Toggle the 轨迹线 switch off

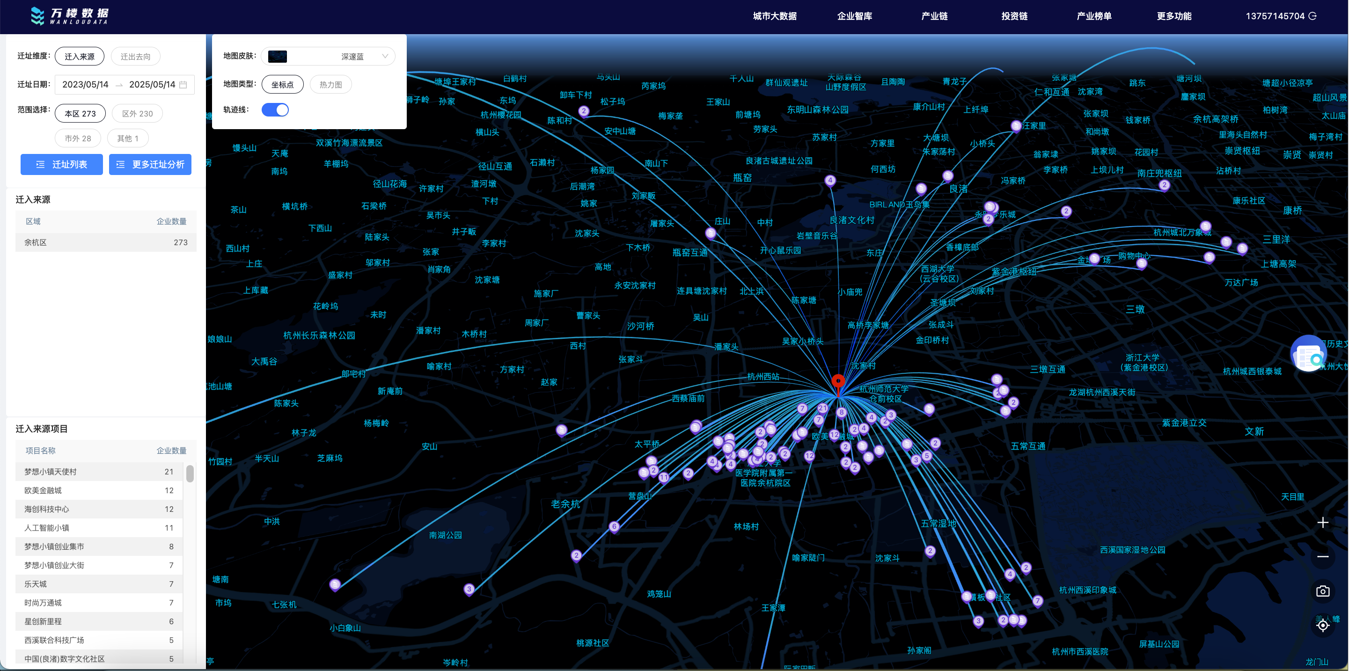pos(275,110)
